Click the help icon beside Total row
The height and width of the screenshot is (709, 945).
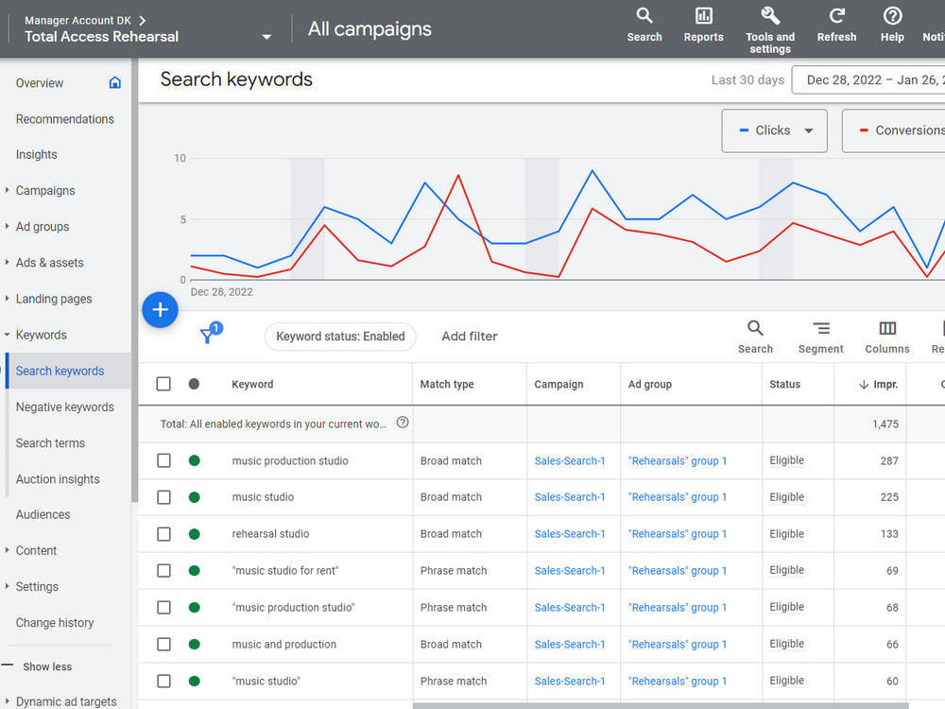click(x=403, y=423)
